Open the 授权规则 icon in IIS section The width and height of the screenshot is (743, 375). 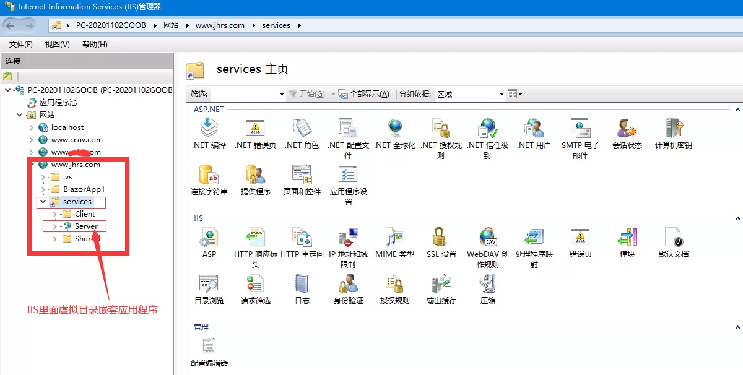point(395,283)
